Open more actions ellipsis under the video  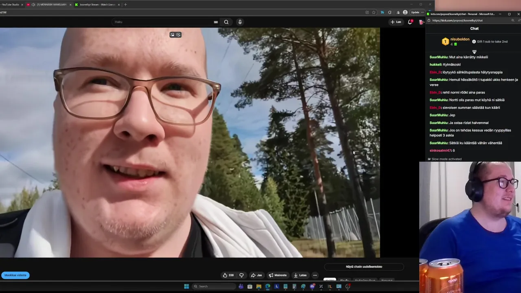315,275
